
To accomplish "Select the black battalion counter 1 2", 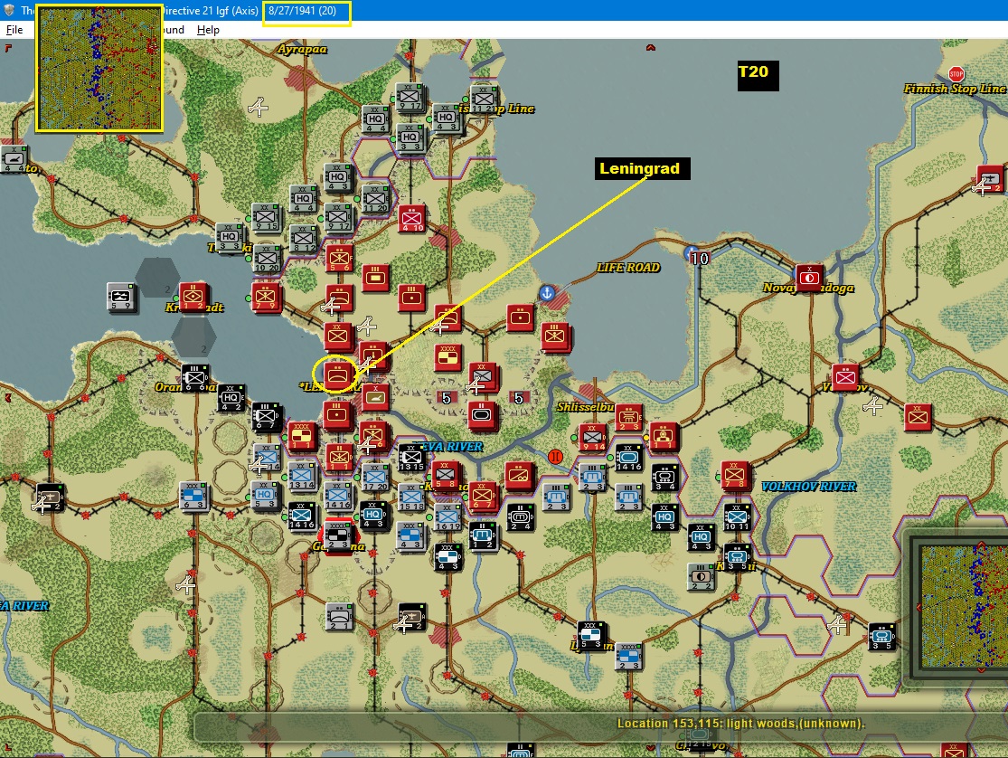I will [x=484, y=536].
